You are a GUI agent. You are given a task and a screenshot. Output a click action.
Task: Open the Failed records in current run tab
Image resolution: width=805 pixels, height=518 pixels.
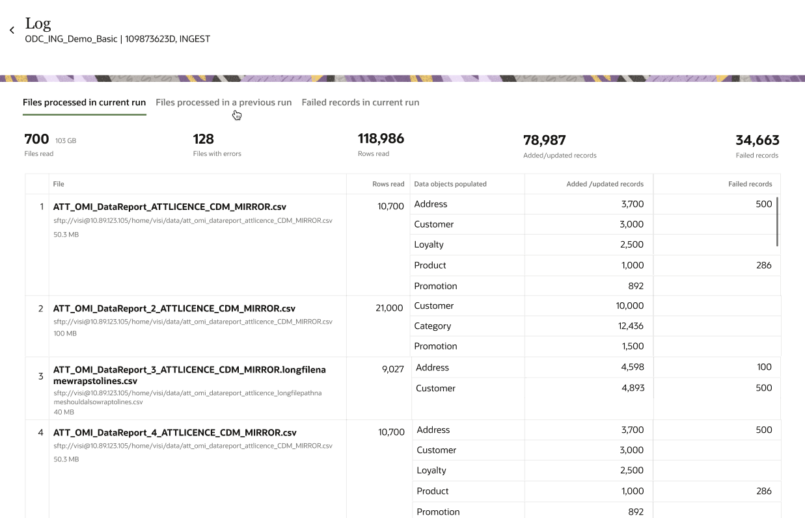click(x=360, y=103)
